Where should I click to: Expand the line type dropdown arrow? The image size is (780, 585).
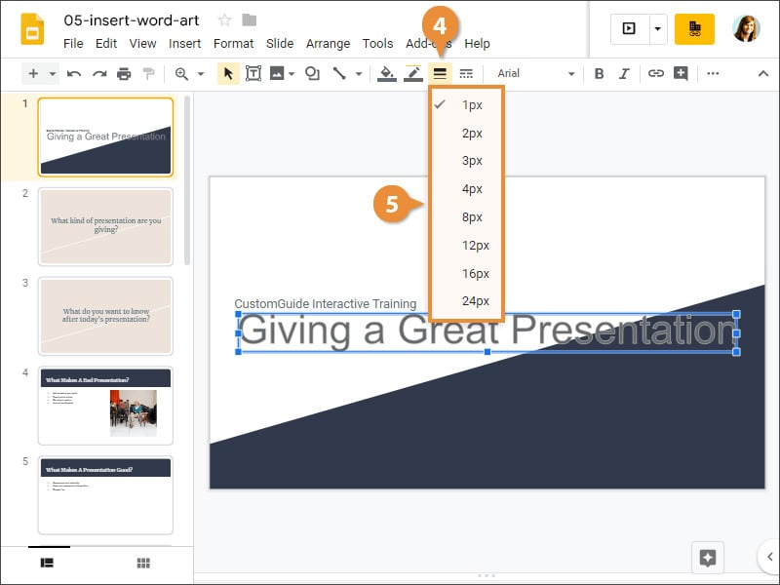pos(359,74)
